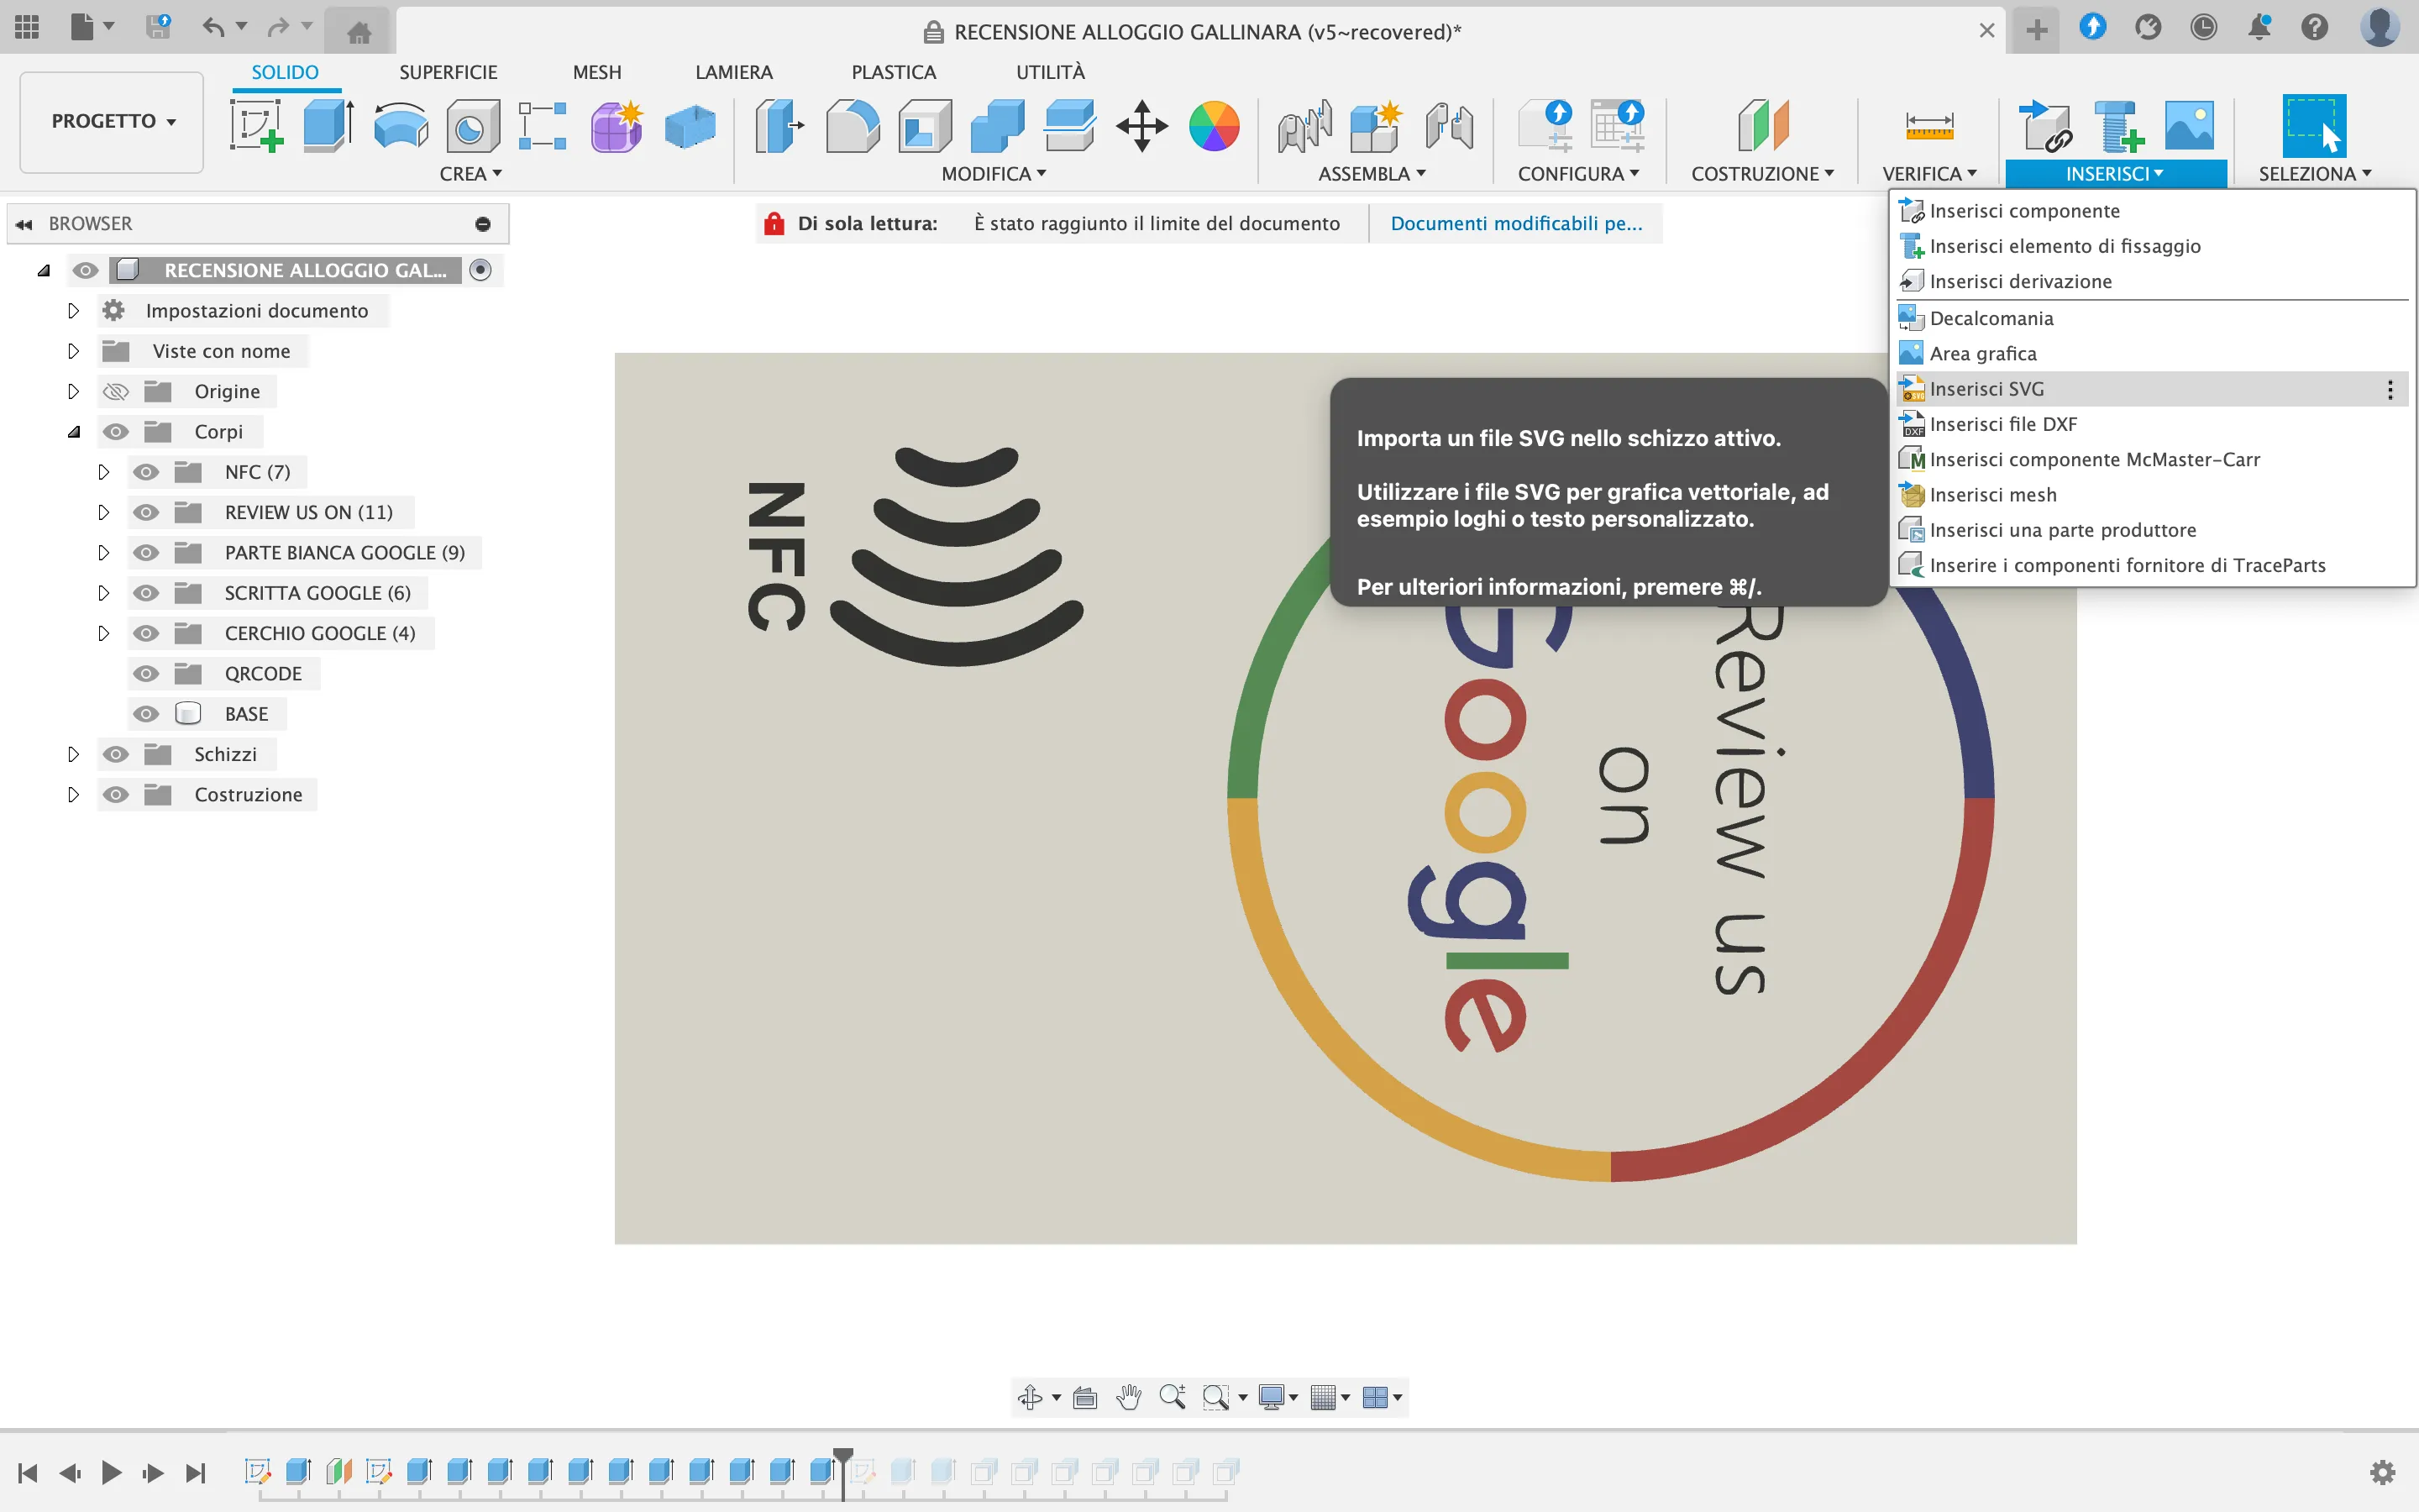Click the Pan hand tool

1129,1397
